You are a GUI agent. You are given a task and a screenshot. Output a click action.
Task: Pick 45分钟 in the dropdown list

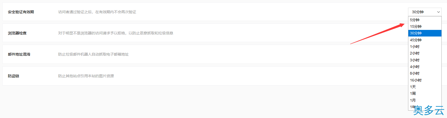424,40
